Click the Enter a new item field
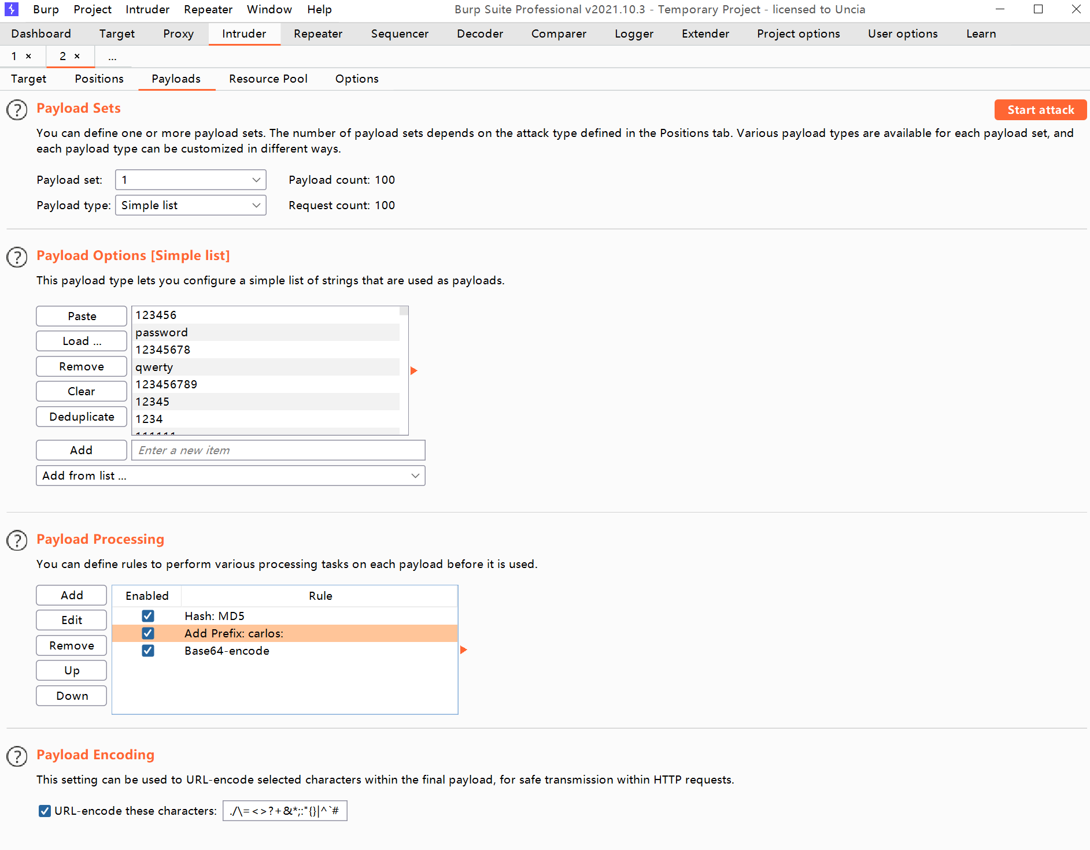Viewport: 1090px width, 850px height. (278, 450)
